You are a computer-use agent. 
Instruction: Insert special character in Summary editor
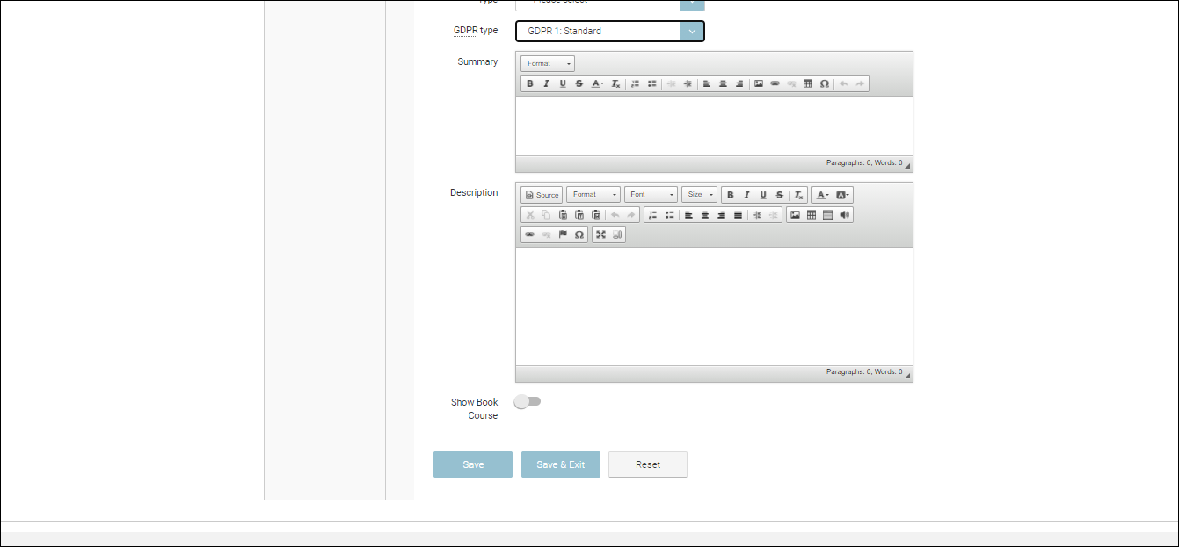(825, 83)
